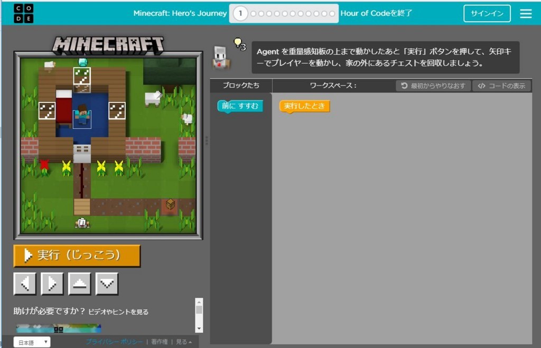541x348 pixels.
Task: Click the Code.org logo
Action: tap(23, 13)
